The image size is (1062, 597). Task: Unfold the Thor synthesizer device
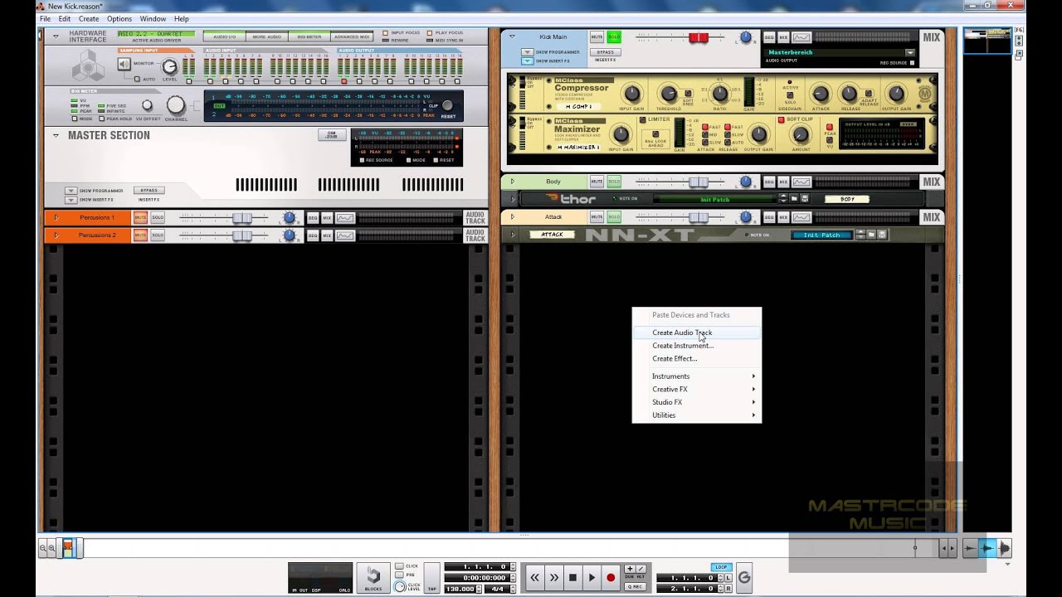[513, 199]
